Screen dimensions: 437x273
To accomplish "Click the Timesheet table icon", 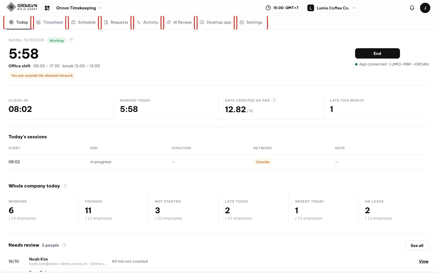I will pyautogui.click(x=39, y=22).
